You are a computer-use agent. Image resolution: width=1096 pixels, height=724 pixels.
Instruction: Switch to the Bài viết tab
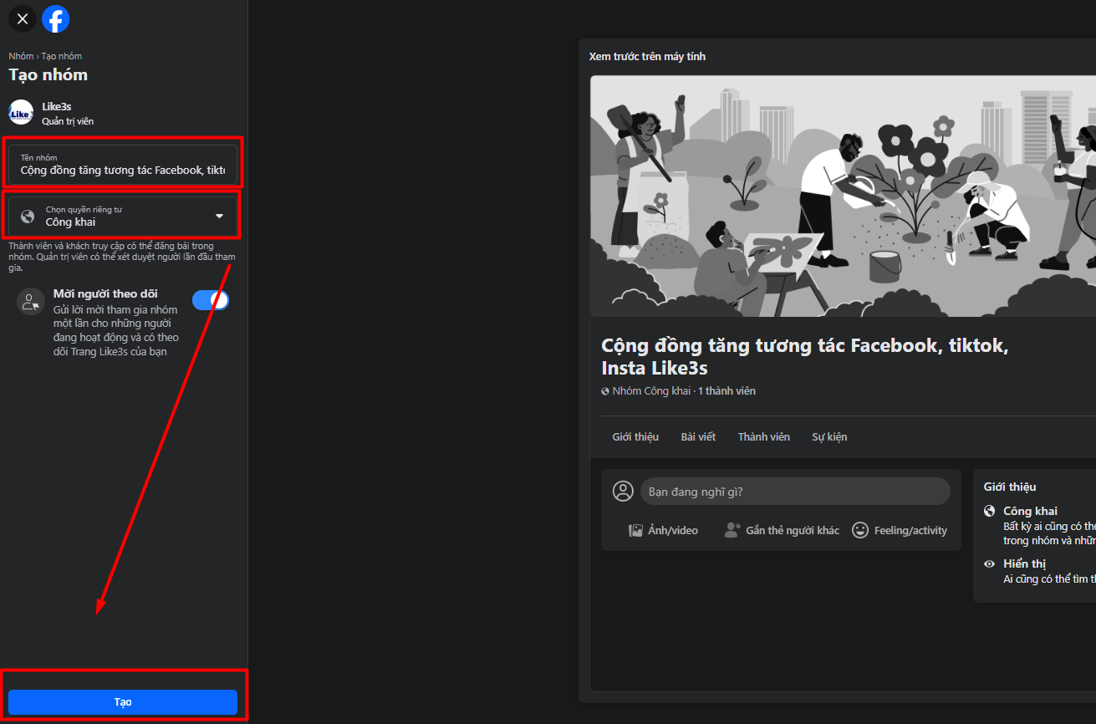[698, 436]
